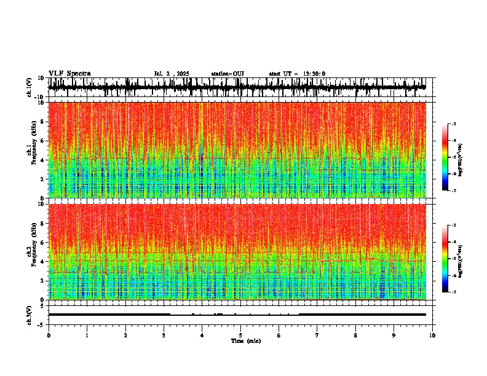
Task: Click the "Time (min)" x-axis label
Action: 246,341
